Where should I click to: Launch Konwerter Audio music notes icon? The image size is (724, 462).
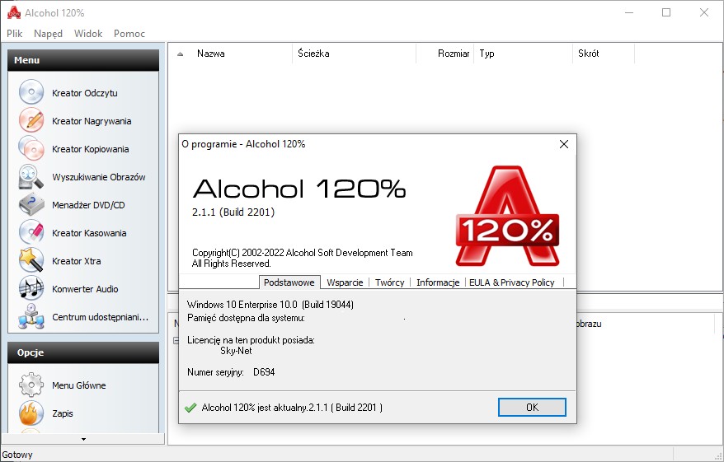(31, 288)
